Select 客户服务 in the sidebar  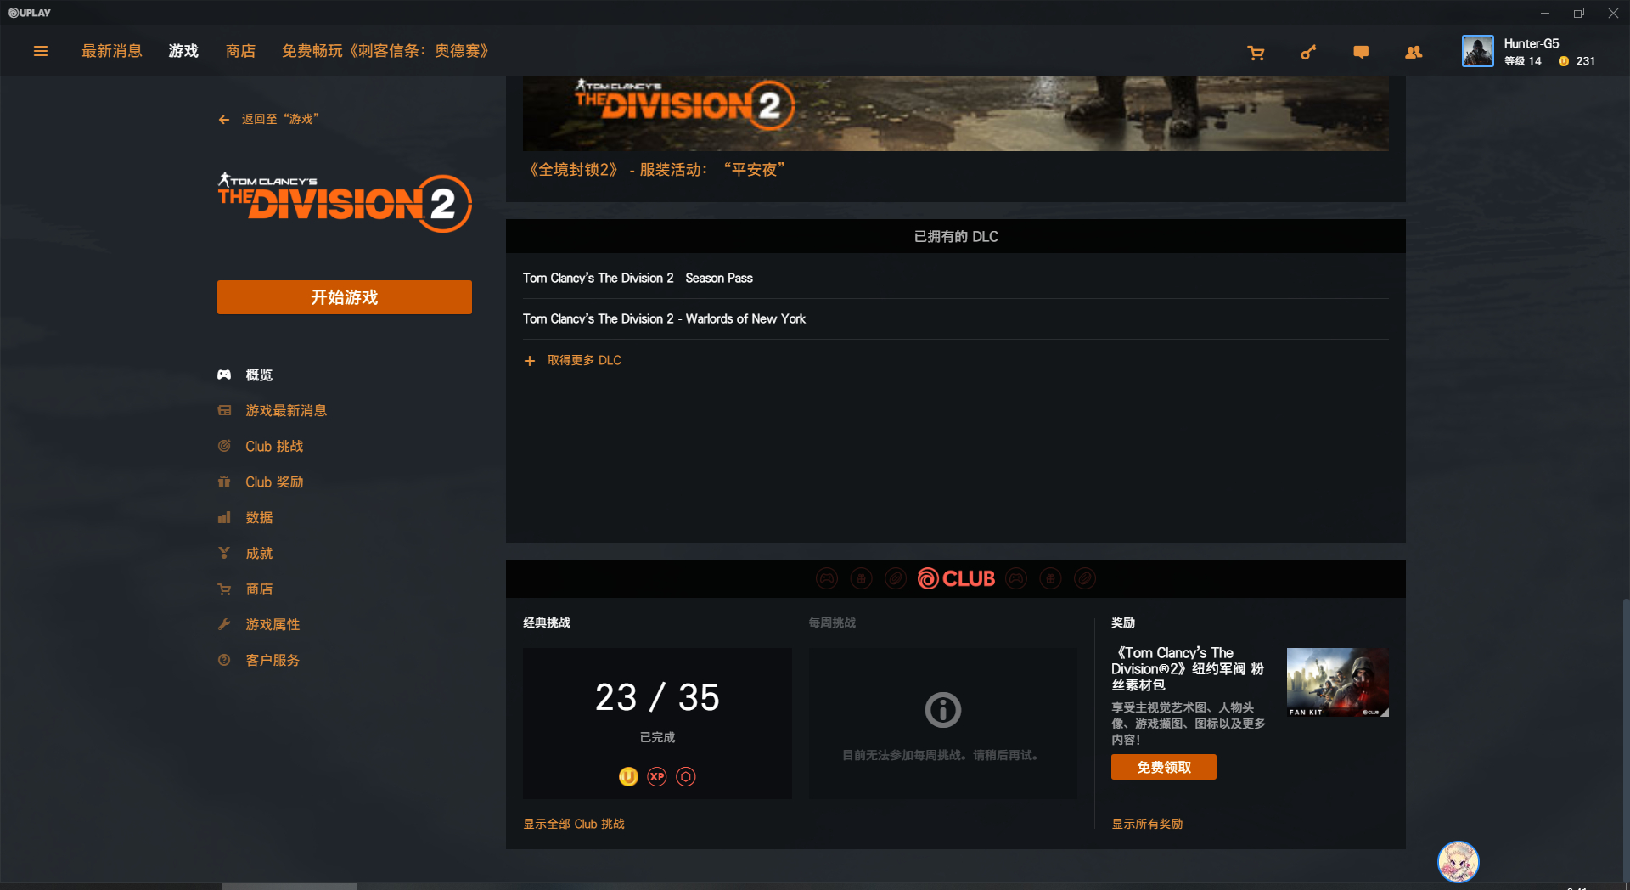pos(273,660)
